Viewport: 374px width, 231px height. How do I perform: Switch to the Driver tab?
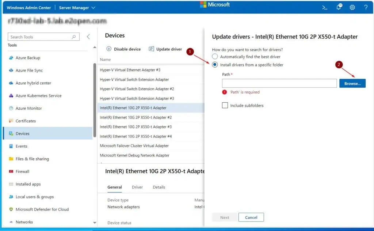point(137,187)
